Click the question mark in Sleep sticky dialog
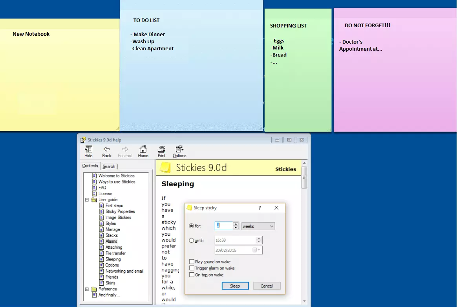457x308 pixels. [x=260, y=208]
